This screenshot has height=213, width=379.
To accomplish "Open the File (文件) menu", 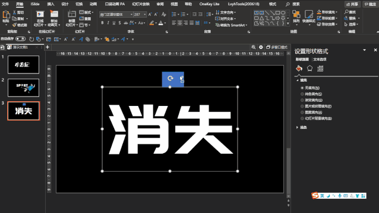I will [5, 4].
